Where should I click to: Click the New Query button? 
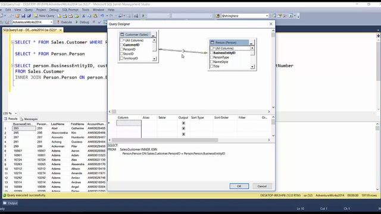click(44, 16)
